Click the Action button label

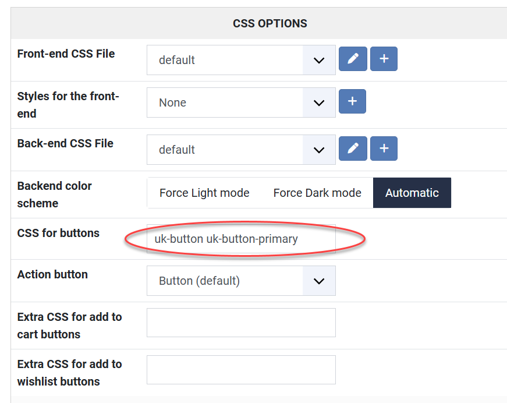[52, 274]
